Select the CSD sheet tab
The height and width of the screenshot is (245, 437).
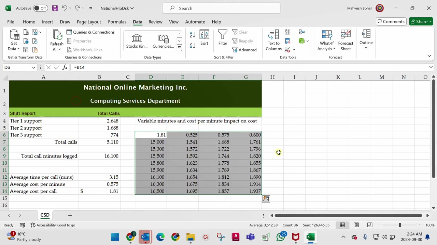[45, 215]
